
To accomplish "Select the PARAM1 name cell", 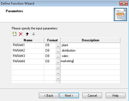I will [28, 45].
